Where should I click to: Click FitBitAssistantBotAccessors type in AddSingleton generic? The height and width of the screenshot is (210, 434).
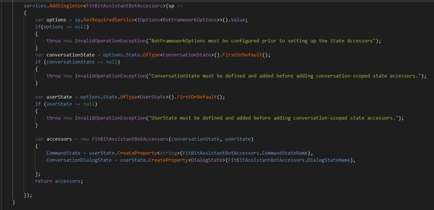coord(124,6)
